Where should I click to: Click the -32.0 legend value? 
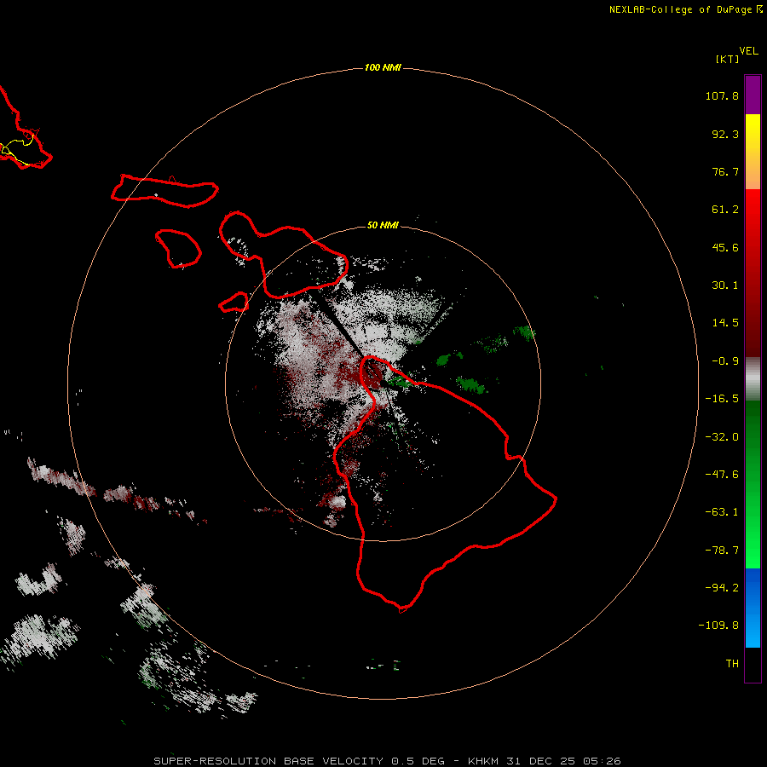[722, 437]
